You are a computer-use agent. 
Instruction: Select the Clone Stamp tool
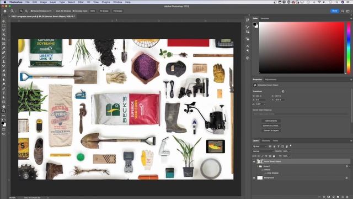pos(4,61)
